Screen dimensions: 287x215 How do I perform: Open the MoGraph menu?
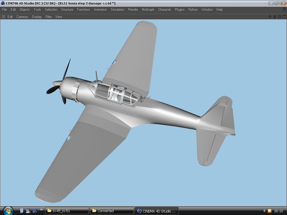point(148,10)
